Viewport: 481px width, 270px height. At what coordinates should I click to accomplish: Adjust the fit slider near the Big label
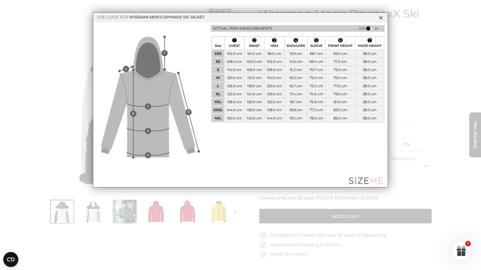407,150
